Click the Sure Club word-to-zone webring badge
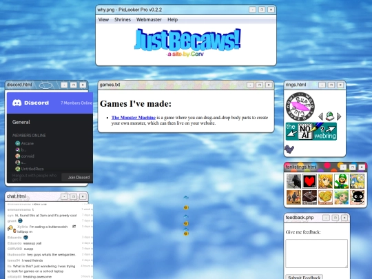The height and width of the screenshot is (279, 372). (x=300, y=107)
